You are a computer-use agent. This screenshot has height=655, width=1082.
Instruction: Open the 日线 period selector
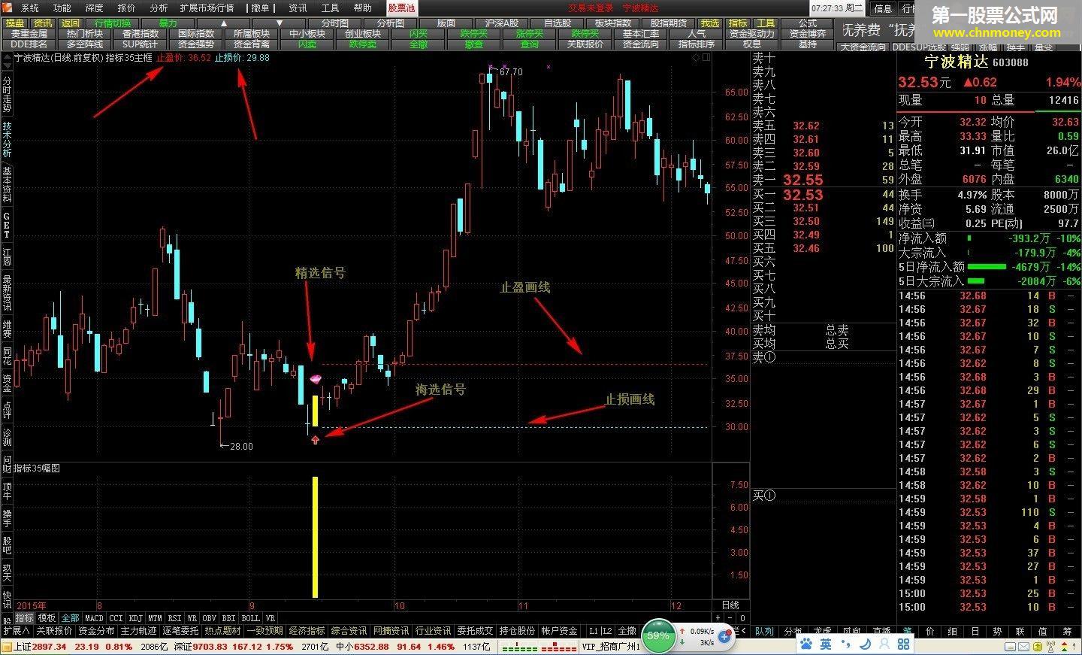(730, 605)
